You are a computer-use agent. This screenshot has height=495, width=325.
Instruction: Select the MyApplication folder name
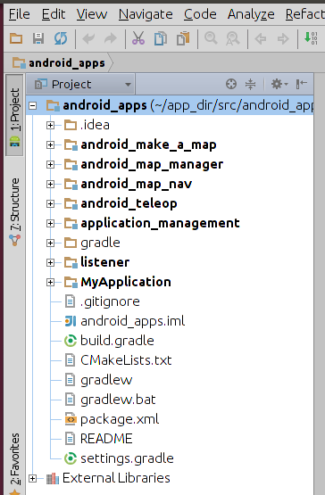pos(126,282)
